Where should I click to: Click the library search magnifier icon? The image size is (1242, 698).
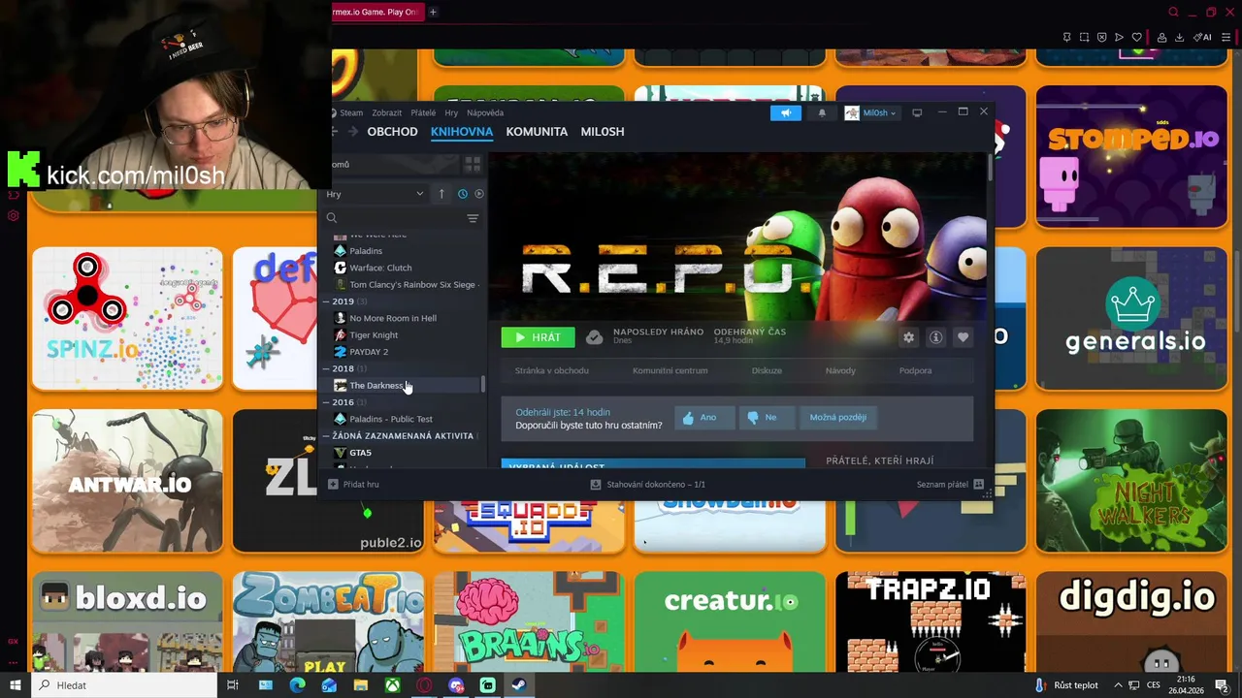332,218
